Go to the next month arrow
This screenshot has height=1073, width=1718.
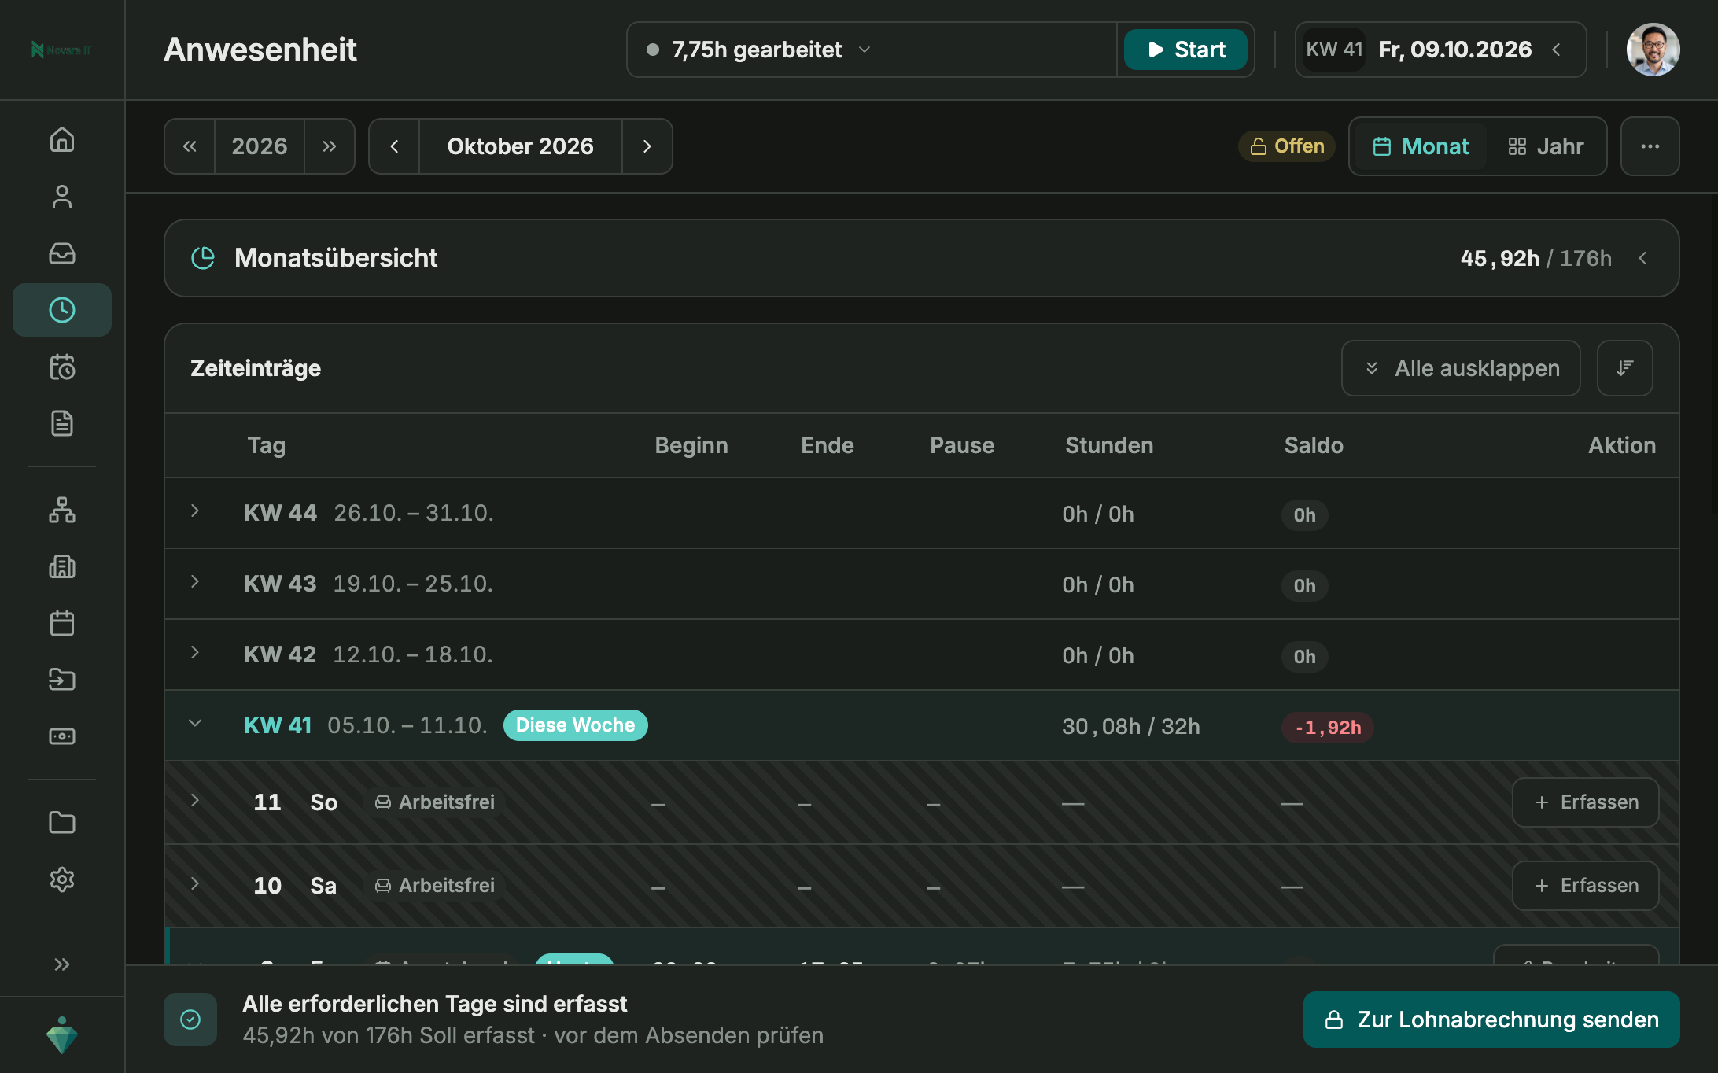tap(647, 146)
